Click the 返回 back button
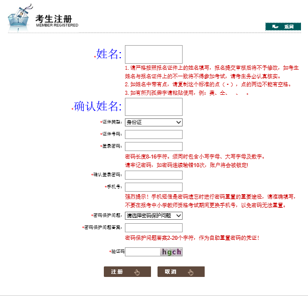308x296 pixels. 283,27
